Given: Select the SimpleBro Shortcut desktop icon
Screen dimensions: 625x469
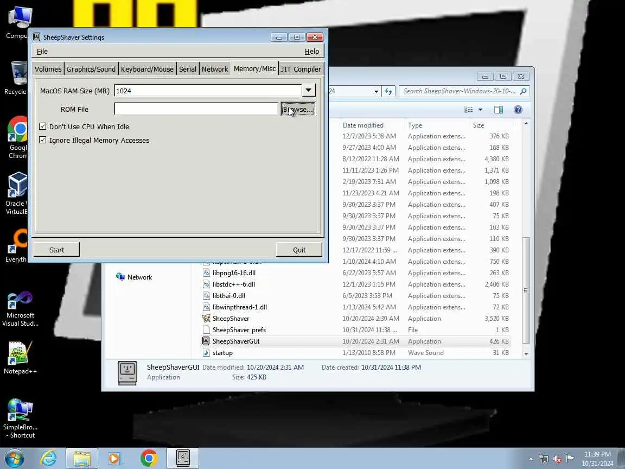Looking at the screenshot, I should click(20, 419).
